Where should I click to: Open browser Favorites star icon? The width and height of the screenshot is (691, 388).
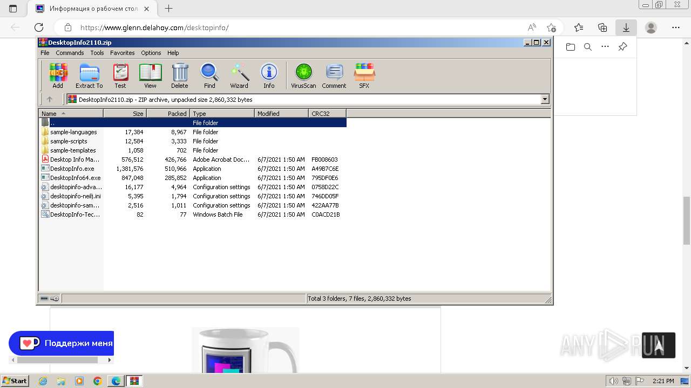pyautogui.click(x=579, y=27)
